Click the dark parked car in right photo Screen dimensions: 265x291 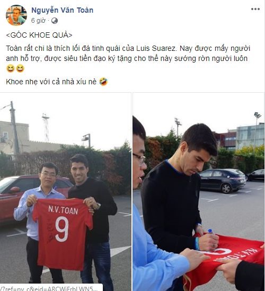[222, 180]
